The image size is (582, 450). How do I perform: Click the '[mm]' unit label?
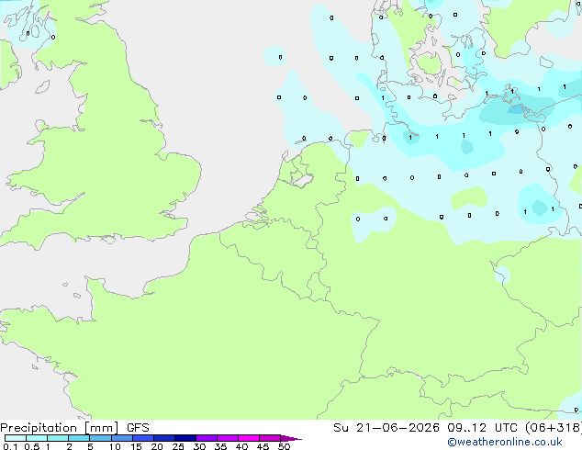102,428
